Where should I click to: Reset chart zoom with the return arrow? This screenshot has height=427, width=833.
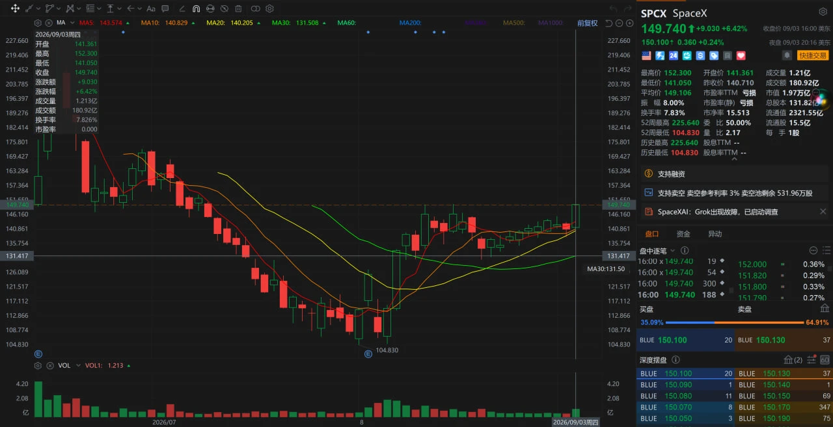(x=608, y=23)
